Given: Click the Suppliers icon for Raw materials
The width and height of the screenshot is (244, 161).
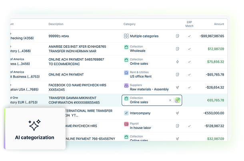Looking at the screenshot, I should tap(126, 86).
